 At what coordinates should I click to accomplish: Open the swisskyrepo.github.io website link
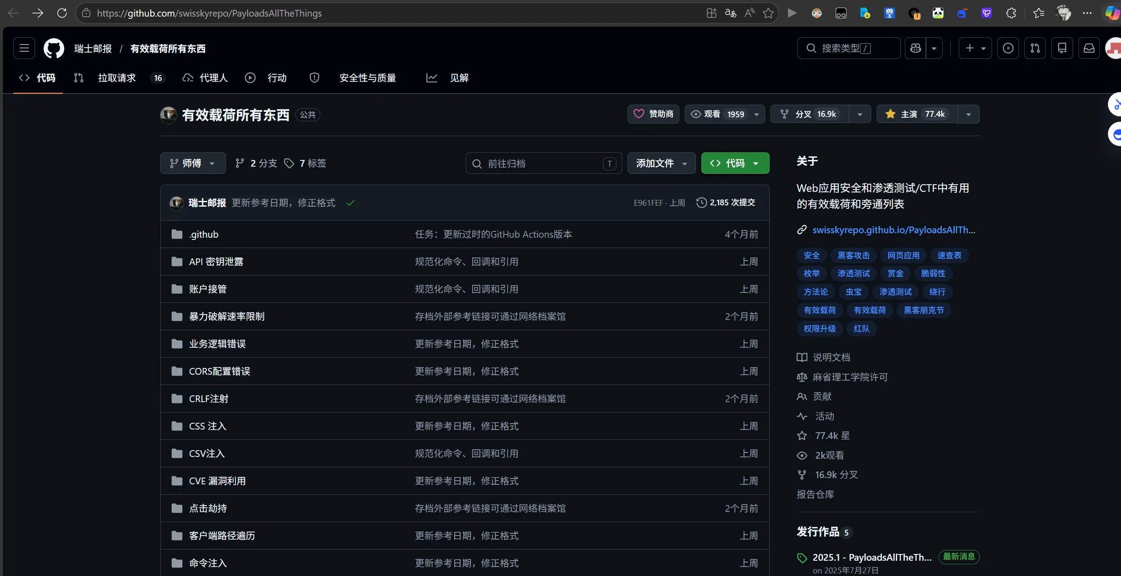(894, 230)
